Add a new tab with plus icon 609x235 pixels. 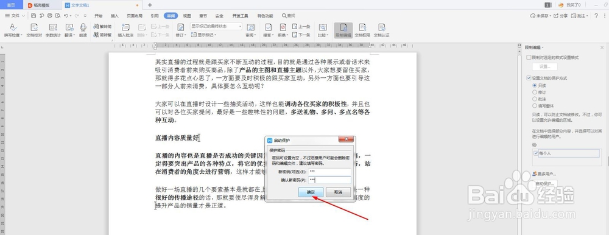[x=150, y=5]
